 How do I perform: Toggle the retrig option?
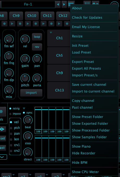(10, 108)
